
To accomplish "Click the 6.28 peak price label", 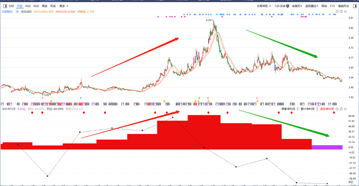I will pyautogui.click(x=208, y=20).
